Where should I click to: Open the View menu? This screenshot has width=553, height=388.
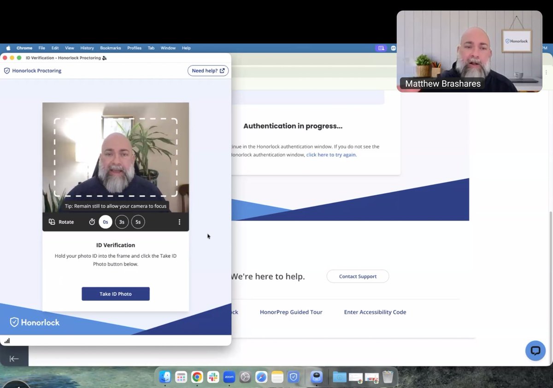[x=69, y=48]
